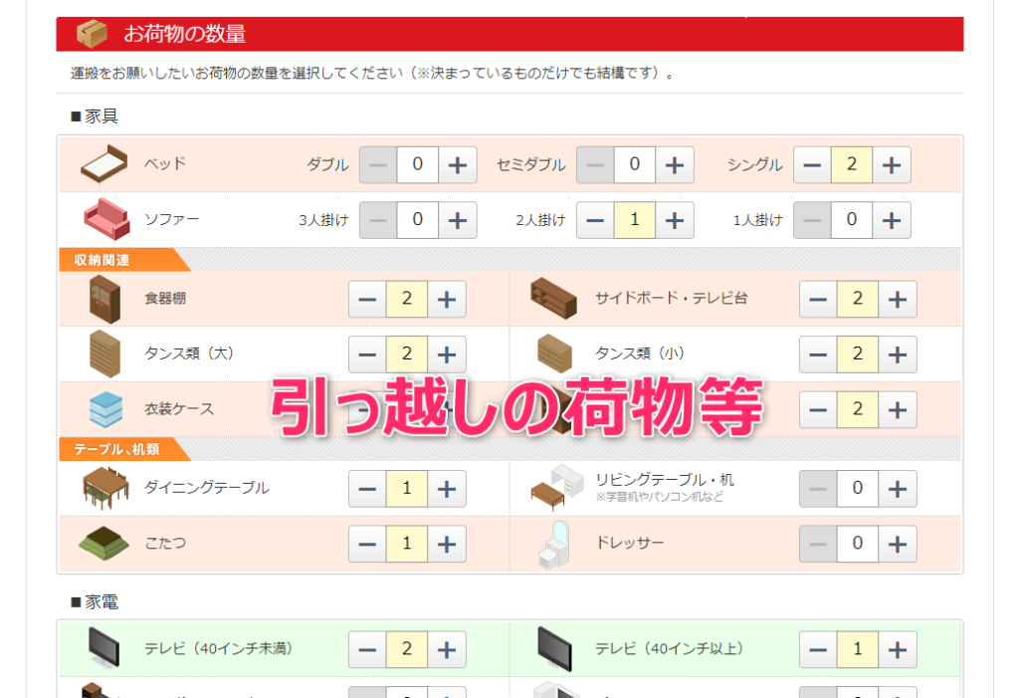Click the ■家具 heading
The image size is (1019, 698).
point(95,116)
